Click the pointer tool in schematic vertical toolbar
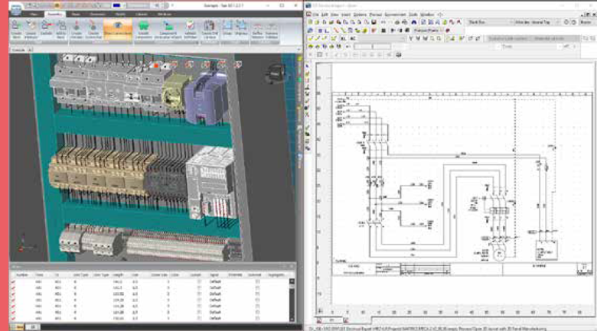This screenshot has width=597, height=331. click(x=307, y=67)
